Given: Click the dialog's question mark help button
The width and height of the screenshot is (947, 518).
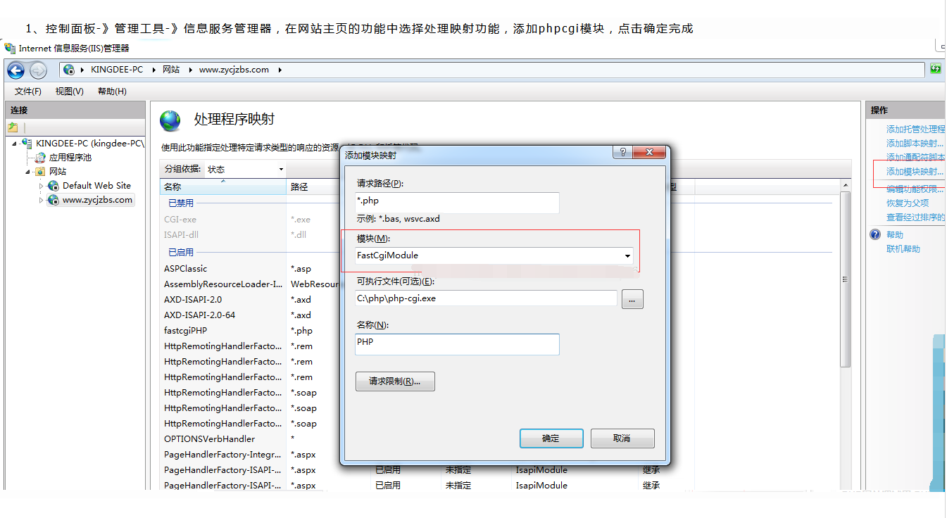Looking at the screenshot, I should coord(622,152).
